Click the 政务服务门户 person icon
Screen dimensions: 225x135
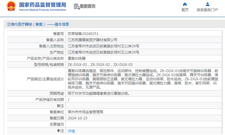click(208, 4)
